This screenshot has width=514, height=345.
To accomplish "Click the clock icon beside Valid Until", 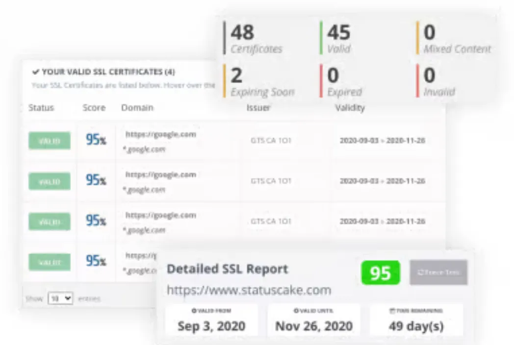I will tap(296, 311).
